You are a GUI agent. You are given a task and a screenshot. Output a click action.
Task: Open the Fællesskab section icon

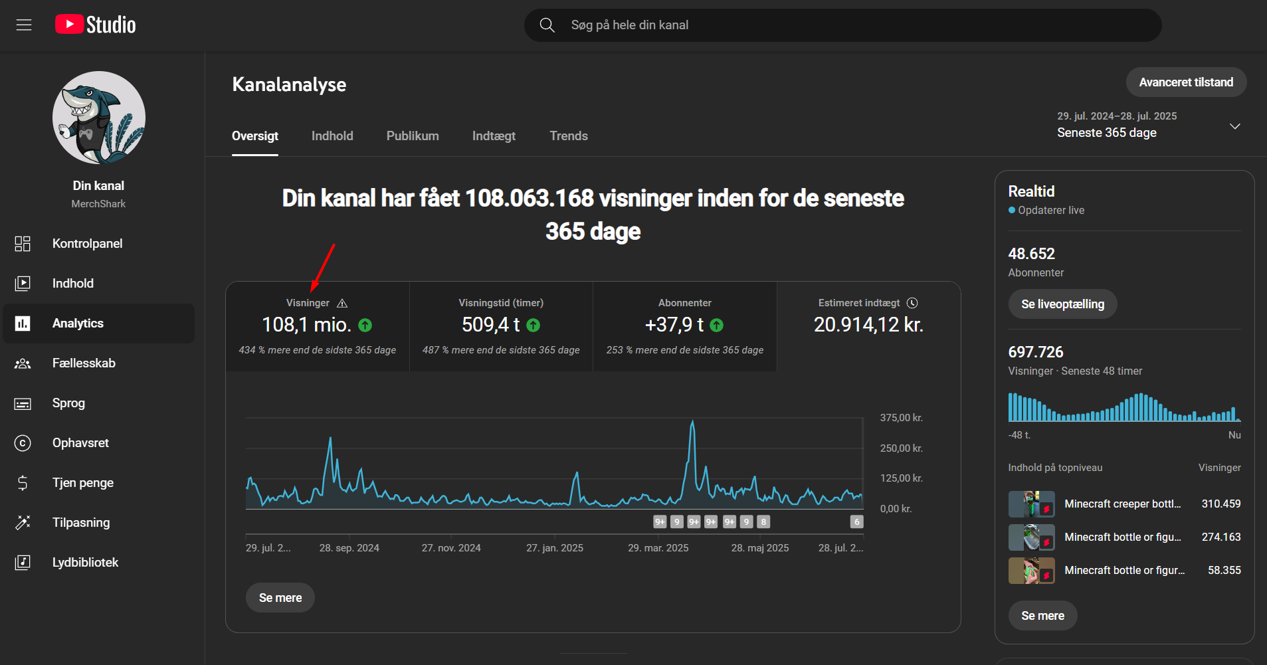[23, 363]
